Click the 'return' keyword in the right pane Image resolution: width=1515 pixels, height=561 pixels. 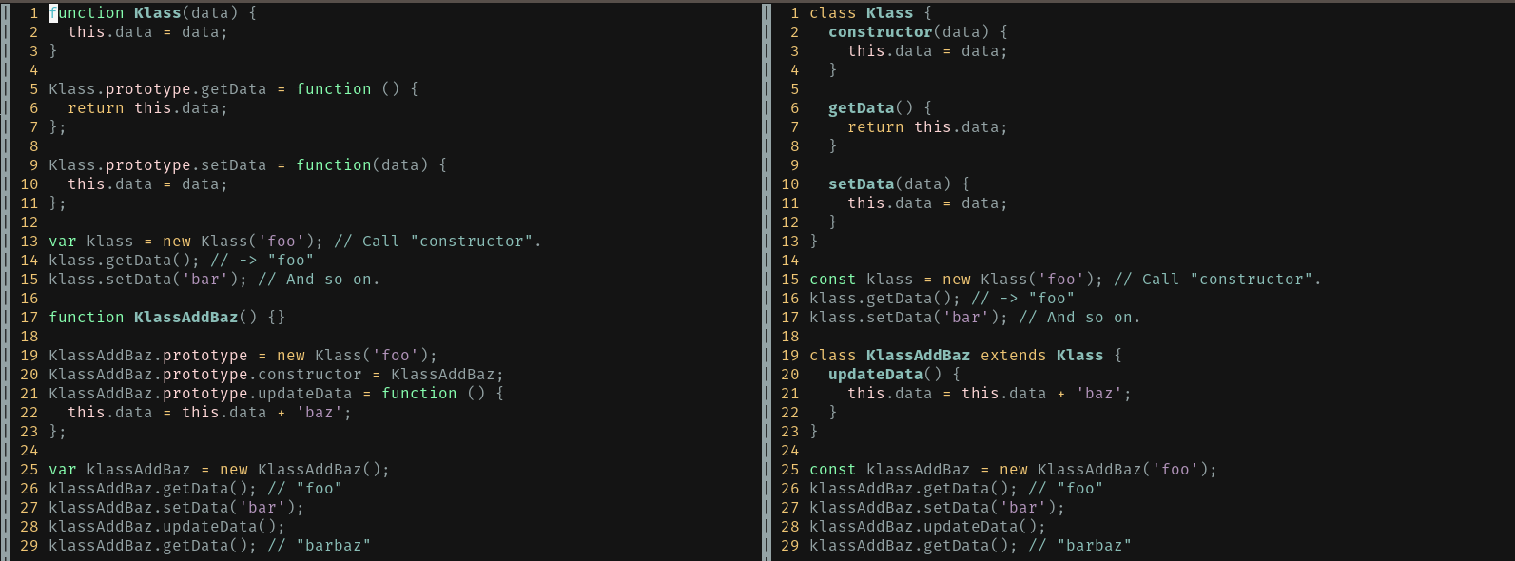[875, 127]
